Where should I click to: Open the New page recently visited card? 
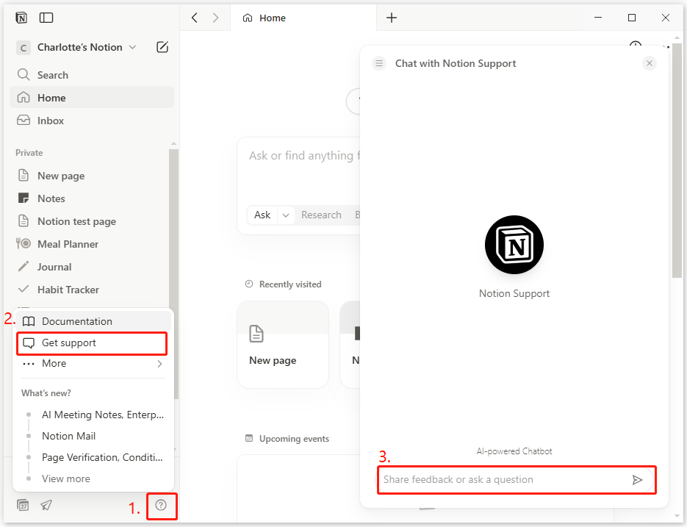(x=283, y=344)
